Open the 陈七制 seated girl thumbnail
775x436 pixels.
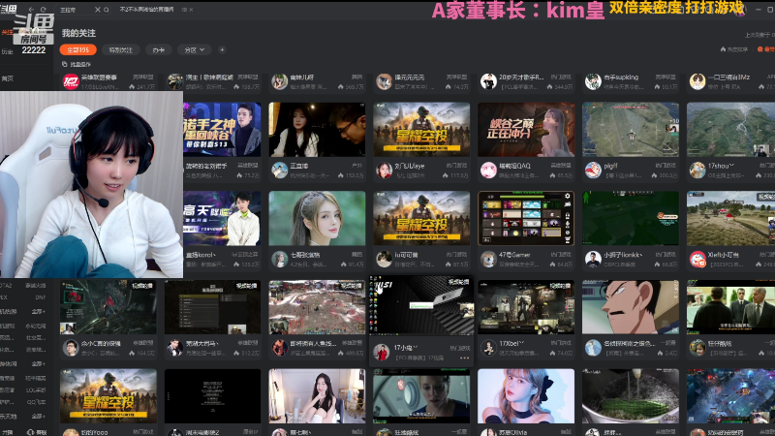[x=317, y=396]
